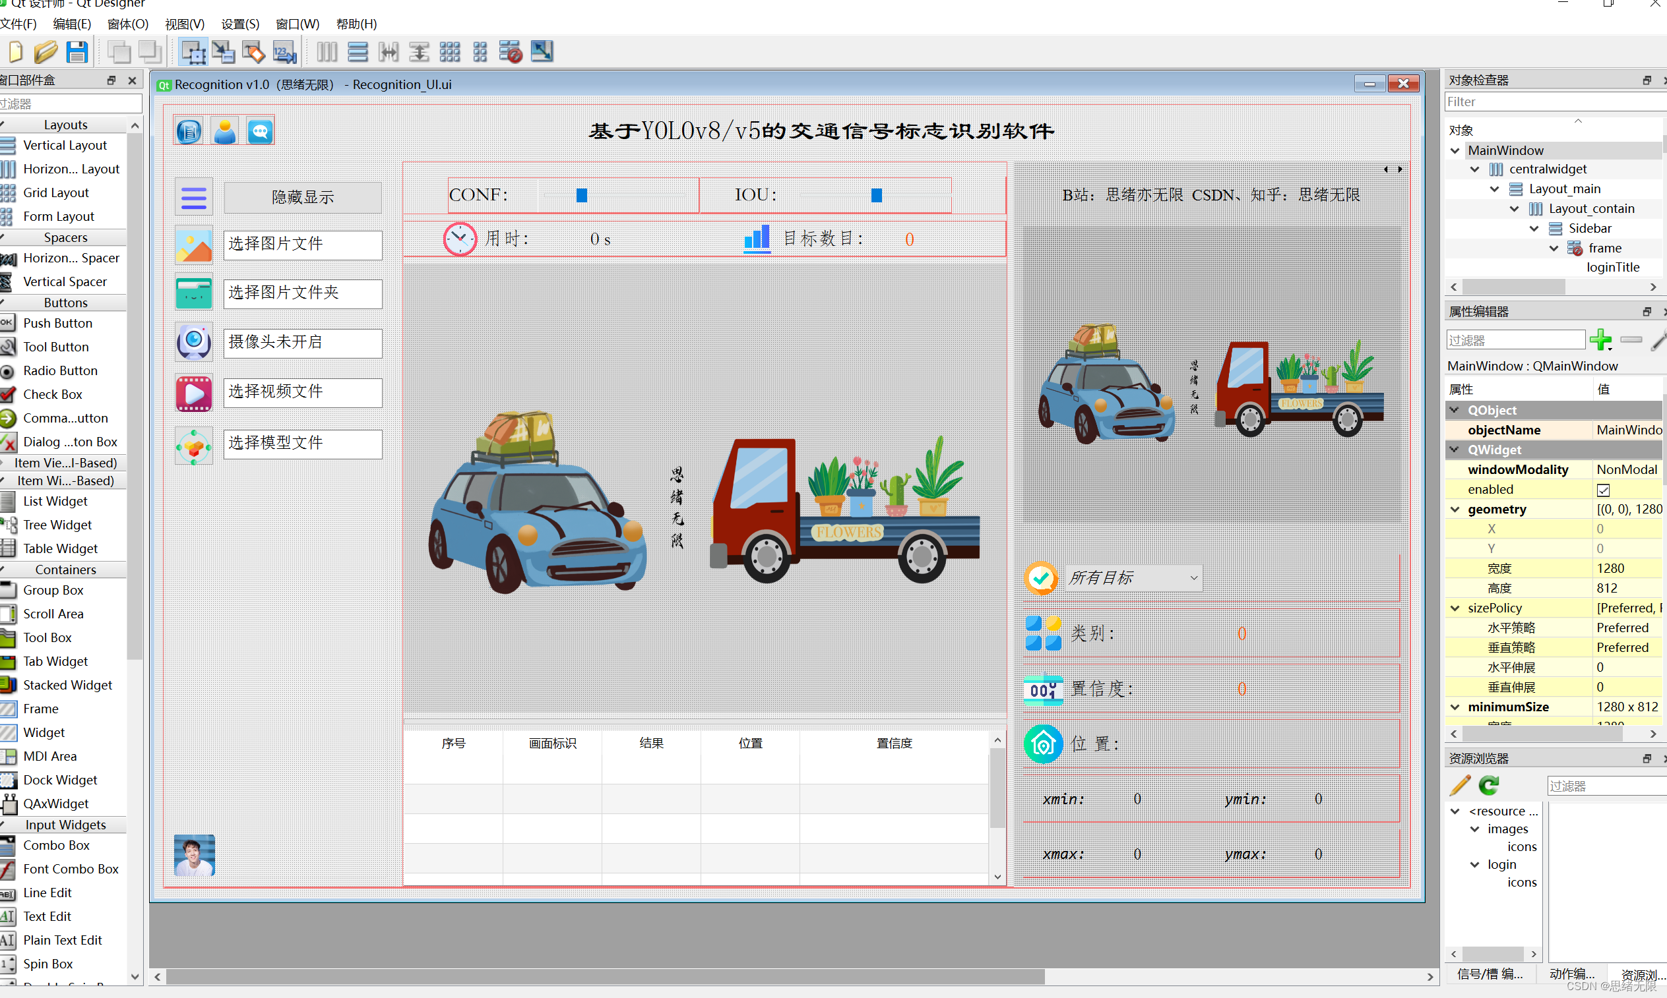Collapse the sizePolicy property group
The height and width of the screenshot is (998, 1667).
coord(1455,608)
